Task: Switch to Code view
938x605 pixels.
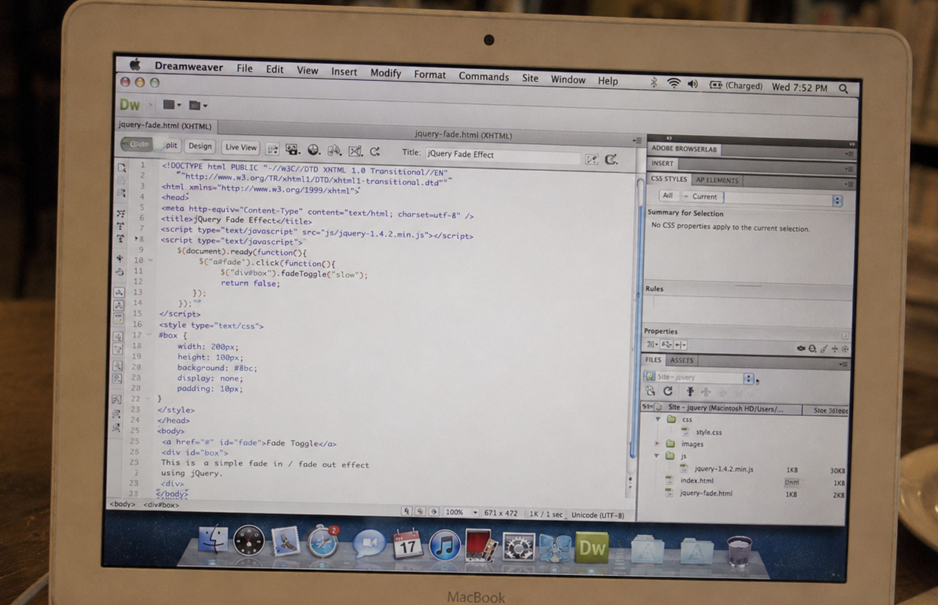Action: click(x=136, y=144)
